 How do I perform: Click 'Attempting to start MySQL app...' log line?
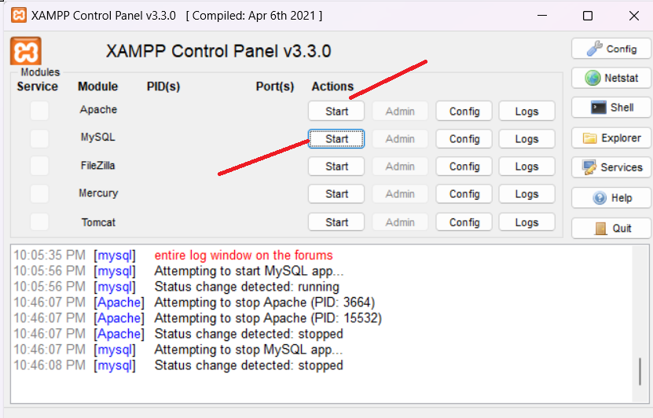[249, 271]
